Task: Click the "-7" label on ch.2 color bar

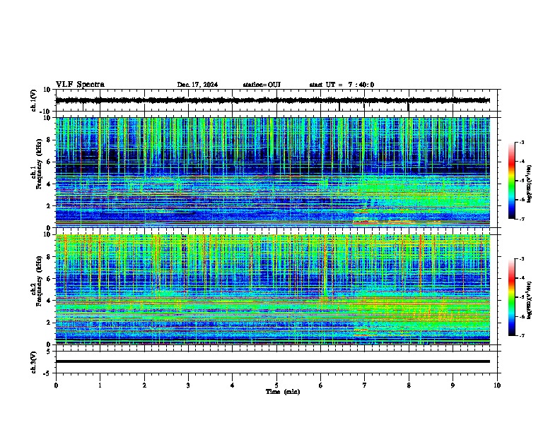Action: click(x=522, y=335)
